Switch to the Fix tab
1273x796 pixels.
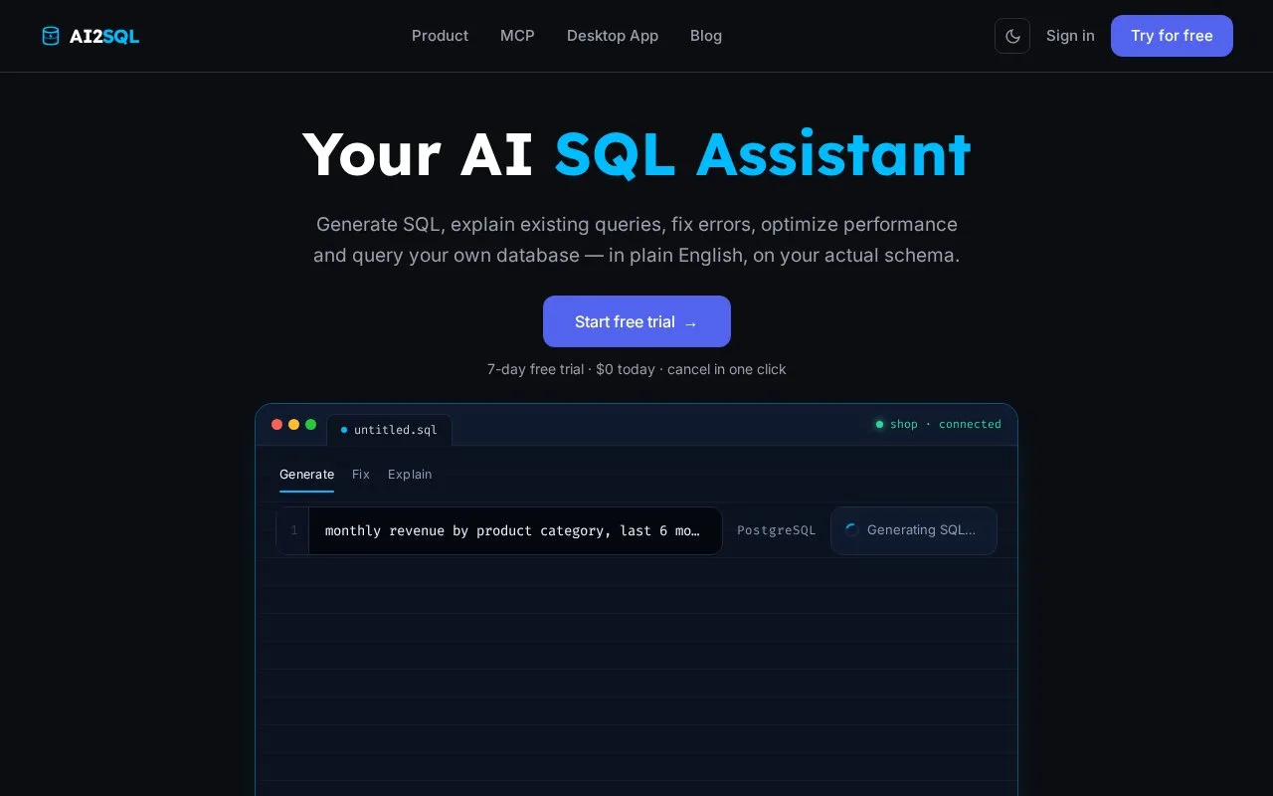coord(361,475)
